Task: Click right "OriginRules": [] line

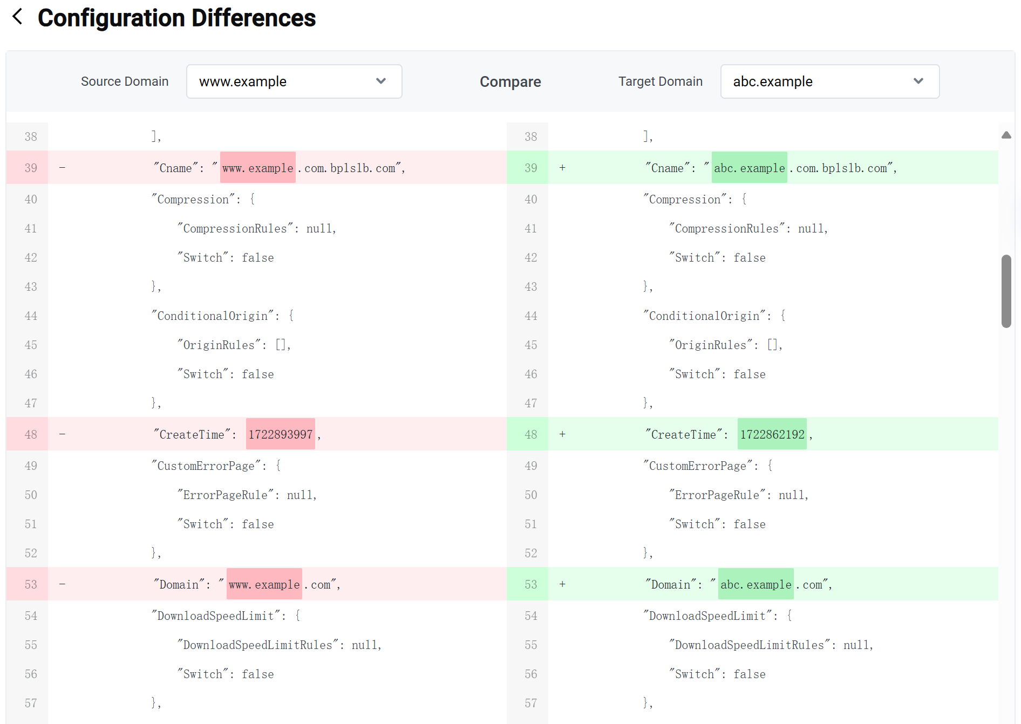Action: coord(726,345)
